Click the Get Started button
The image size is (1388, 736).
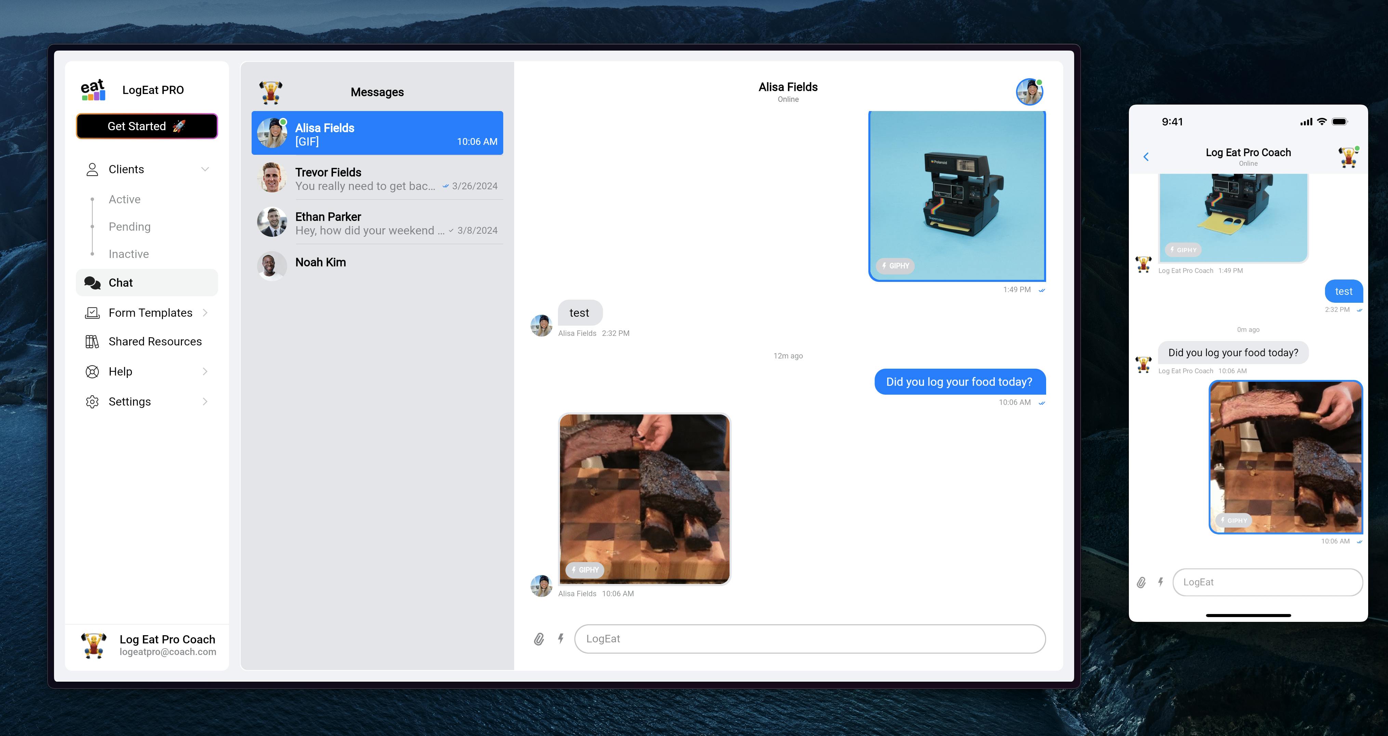click(147, 126)
